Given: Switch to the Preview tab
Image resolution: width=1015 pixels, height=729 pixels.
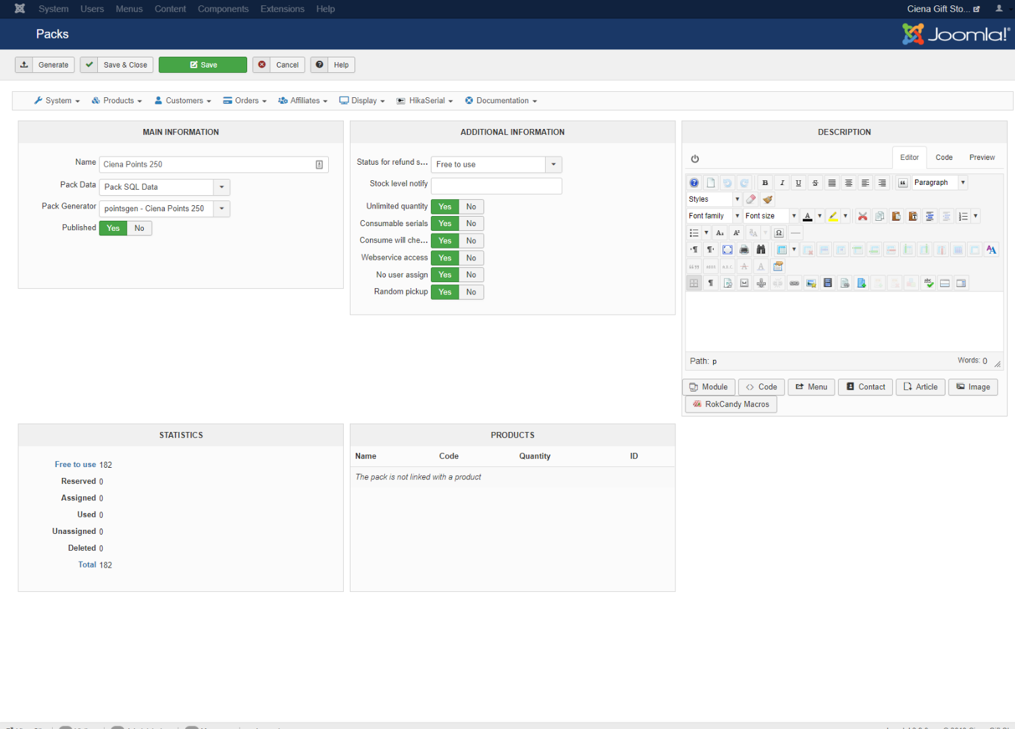Looking at the screenshot, I should point(982,157).
